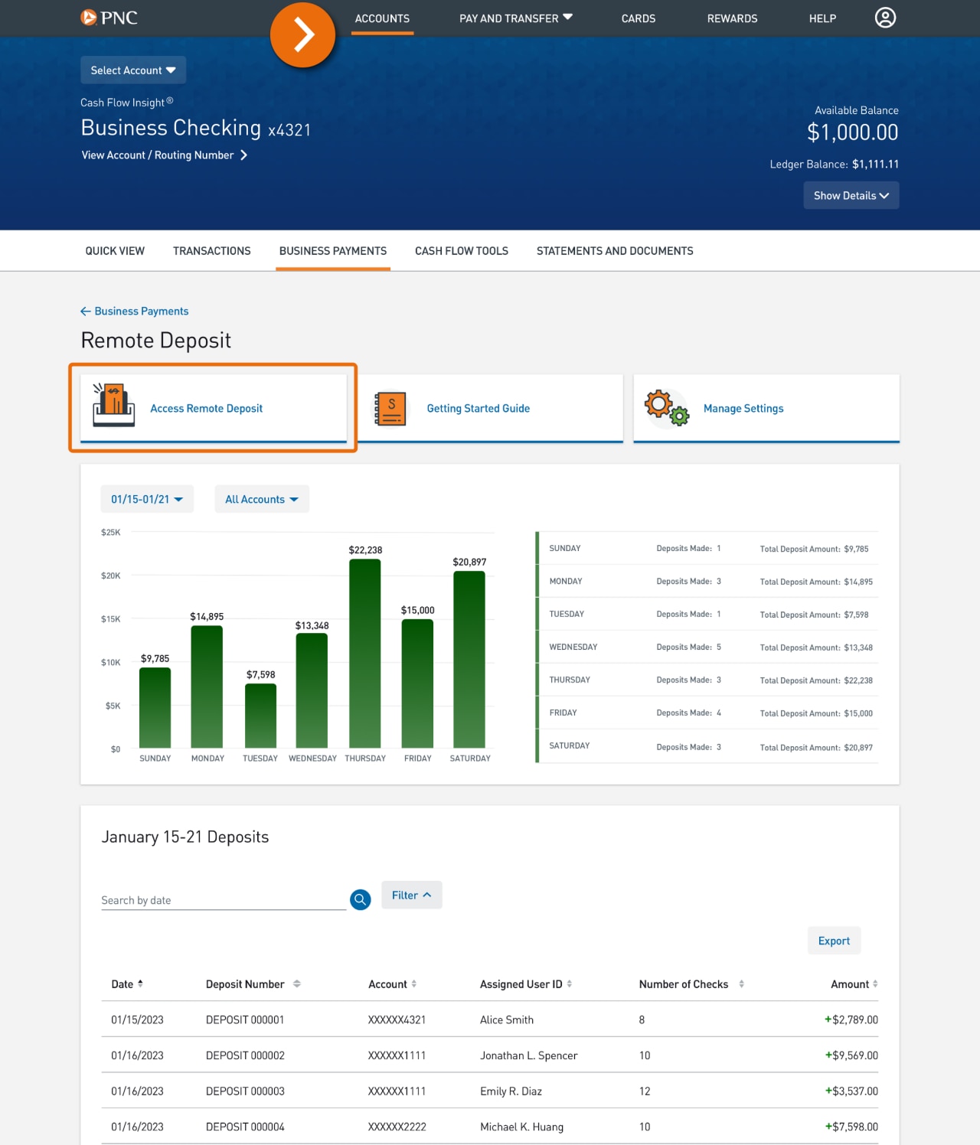Expand Show Details on the balance panel
The image size is (980, 1145).
pos(851,195)
